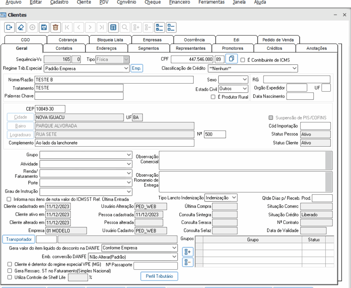The height and width of the screenshot is (288, 351).
Task: Open the table grid view icon
Action: pos(113,27)
